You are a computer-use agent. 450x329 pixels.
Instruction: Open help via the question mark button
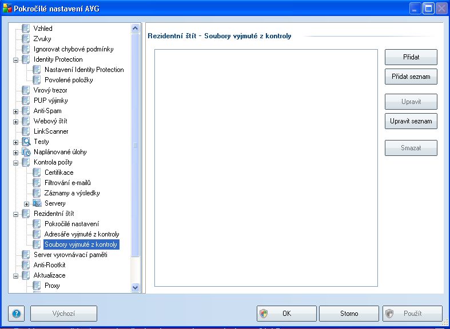pos(17,314)
